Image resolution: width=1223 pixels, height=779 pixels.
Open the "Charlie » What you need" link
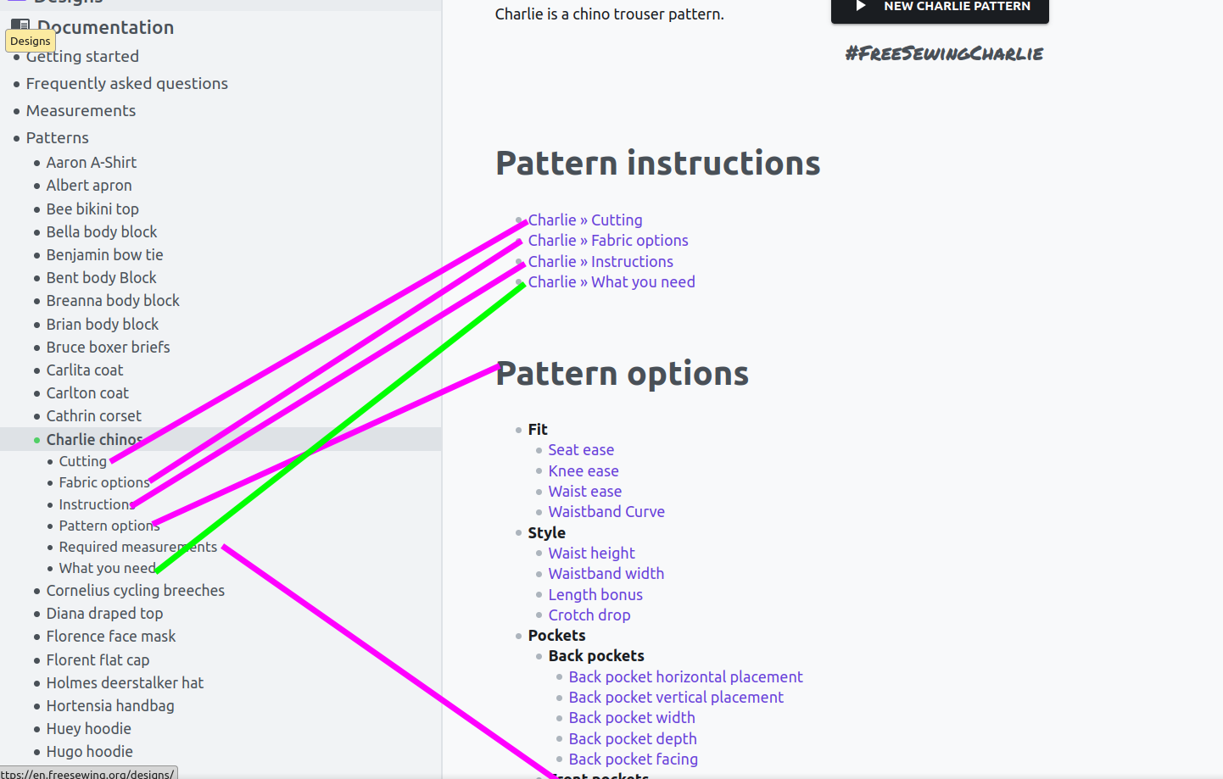click(x=611, y=281)
